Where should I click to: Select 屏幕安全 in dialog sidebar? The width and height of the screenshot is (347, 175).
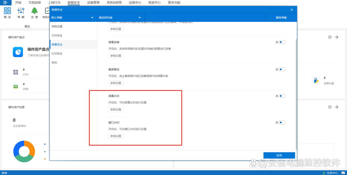point(73,44)
